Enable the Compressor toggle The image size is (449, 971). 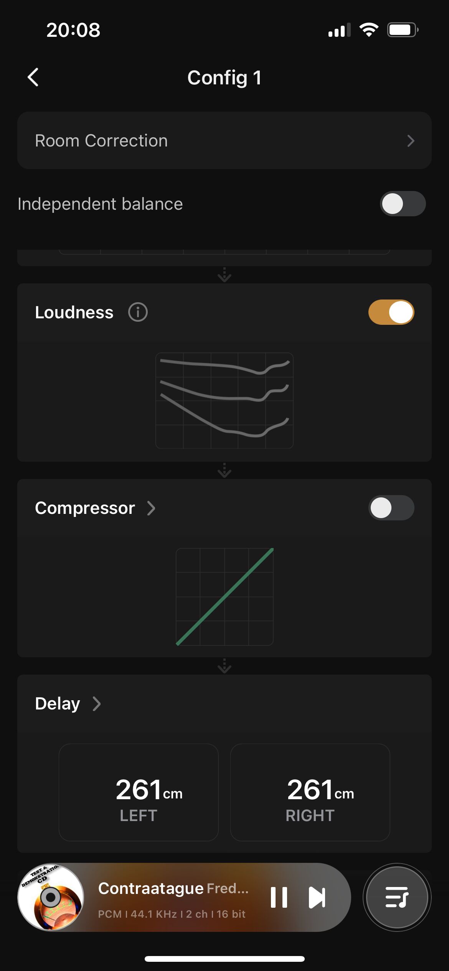[391, 508]
